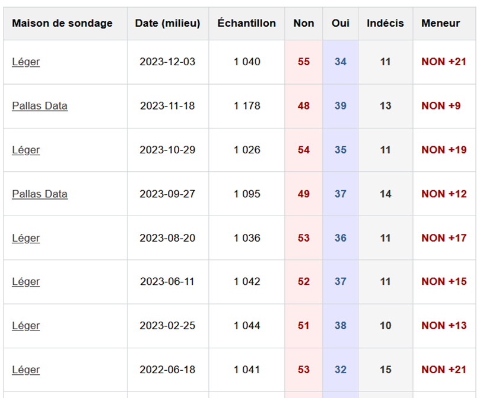483x398 pixels.
Task: Click the 'Échantillon' column header
Action: click(x=247, y=24)
